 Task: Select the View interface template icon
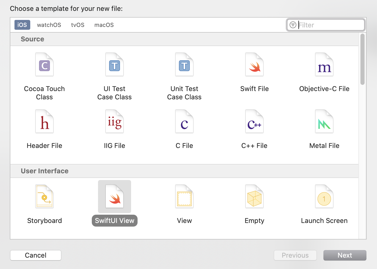(x=184, y=196)
